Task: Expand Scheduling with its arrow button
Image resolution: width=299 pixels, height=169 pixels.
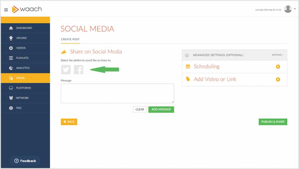Action: [278, 67]
